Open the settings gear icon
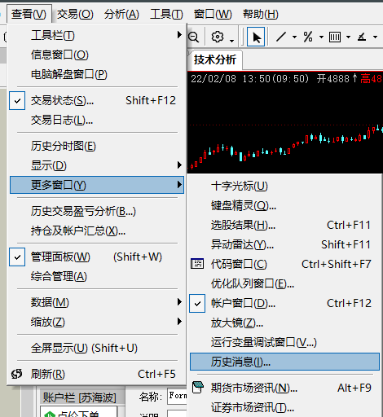383x417 pixels. point(218,37)
